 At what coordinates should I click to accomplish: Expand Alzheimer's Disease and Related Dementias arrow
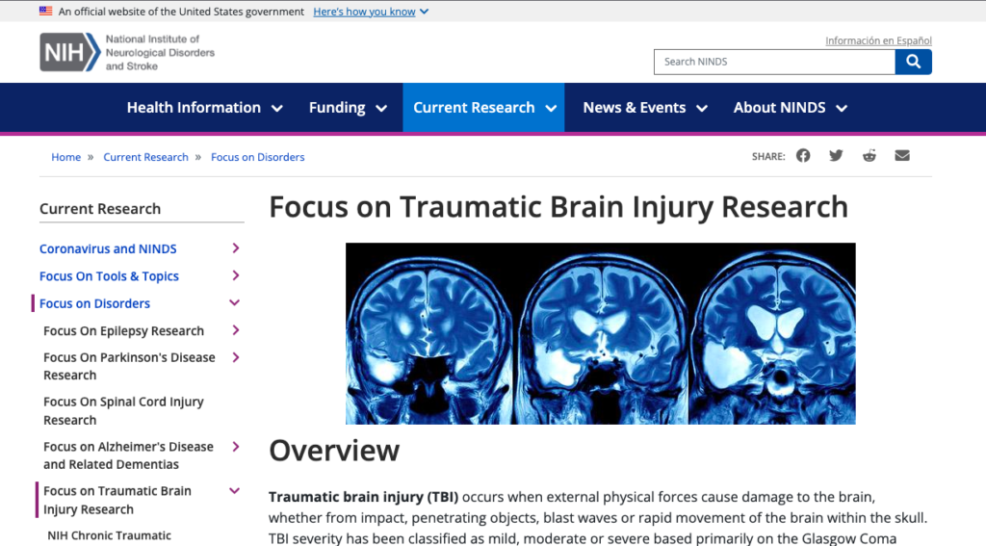point(236,447)
